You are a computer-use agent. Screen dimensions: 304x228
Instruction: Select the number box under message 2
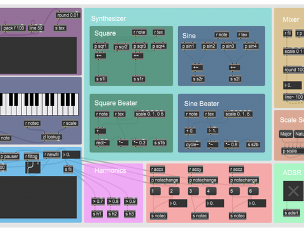coord(178,204)
